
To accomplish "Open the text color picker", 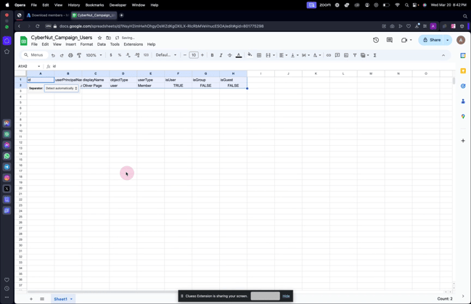I will (239, 55).
